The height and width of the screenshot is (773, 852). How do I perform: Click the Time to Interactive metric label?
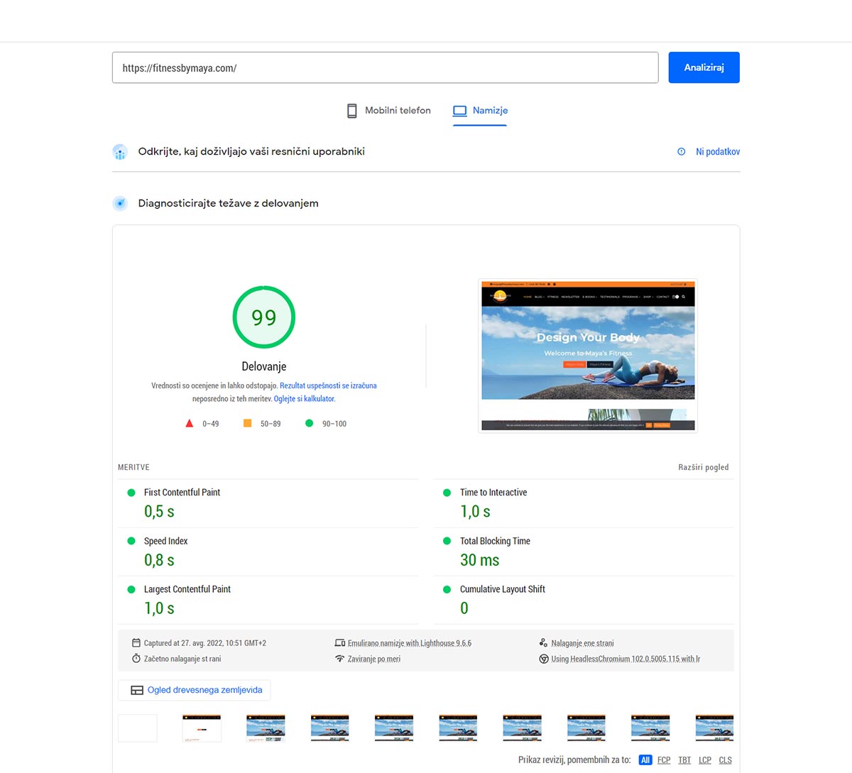[x=493, y=493]
